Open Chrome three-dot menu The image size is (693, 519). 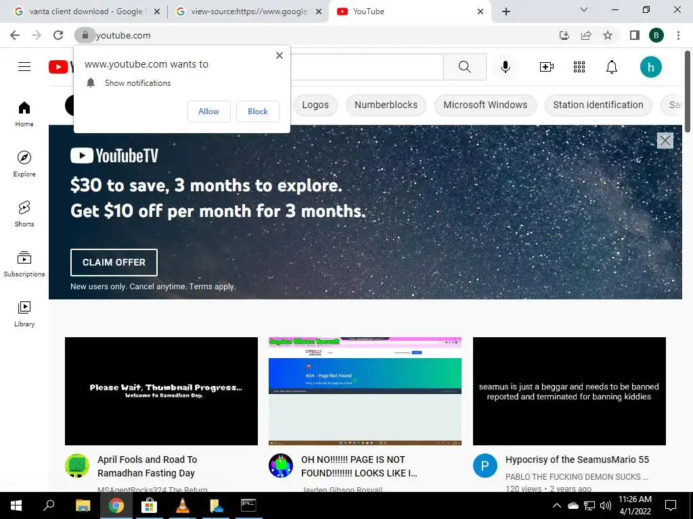(678, 35)
